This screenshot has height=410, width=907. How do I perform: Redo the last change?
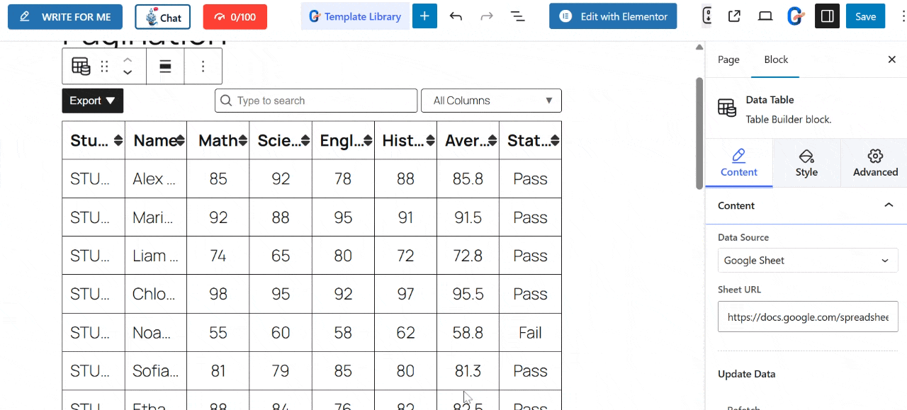(487, 16)
